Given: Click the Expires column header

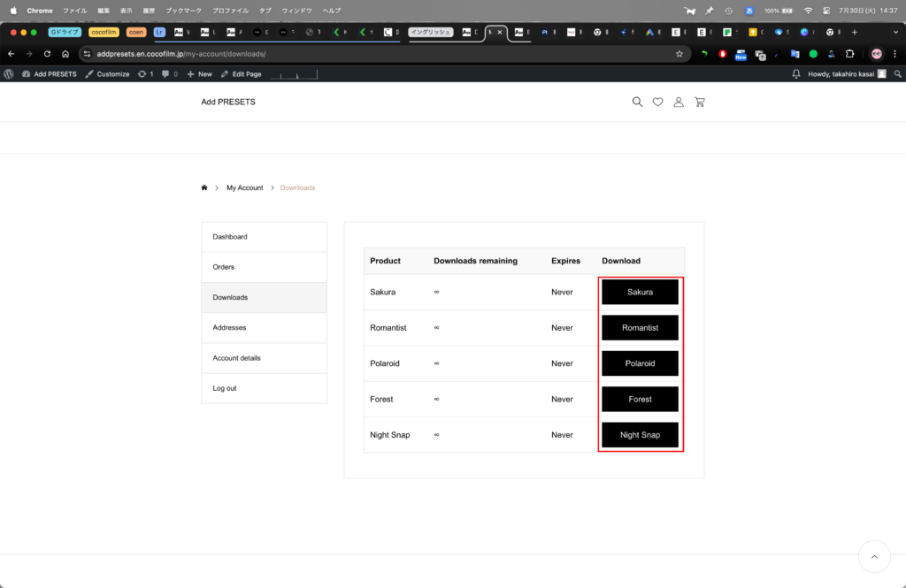Looking at the screenshot, I should (x=565, y=261).
